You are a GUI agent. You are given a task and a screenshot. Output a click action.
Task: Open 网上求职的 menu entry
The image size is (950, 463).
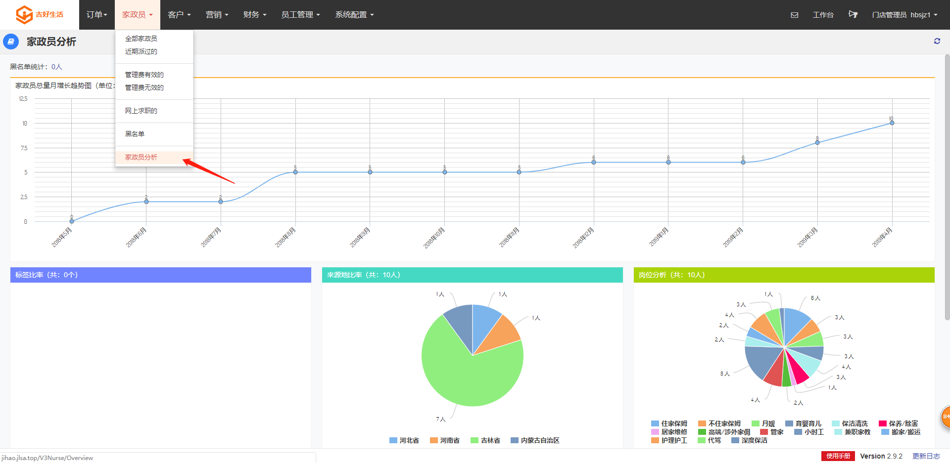[x=154, y=111]
